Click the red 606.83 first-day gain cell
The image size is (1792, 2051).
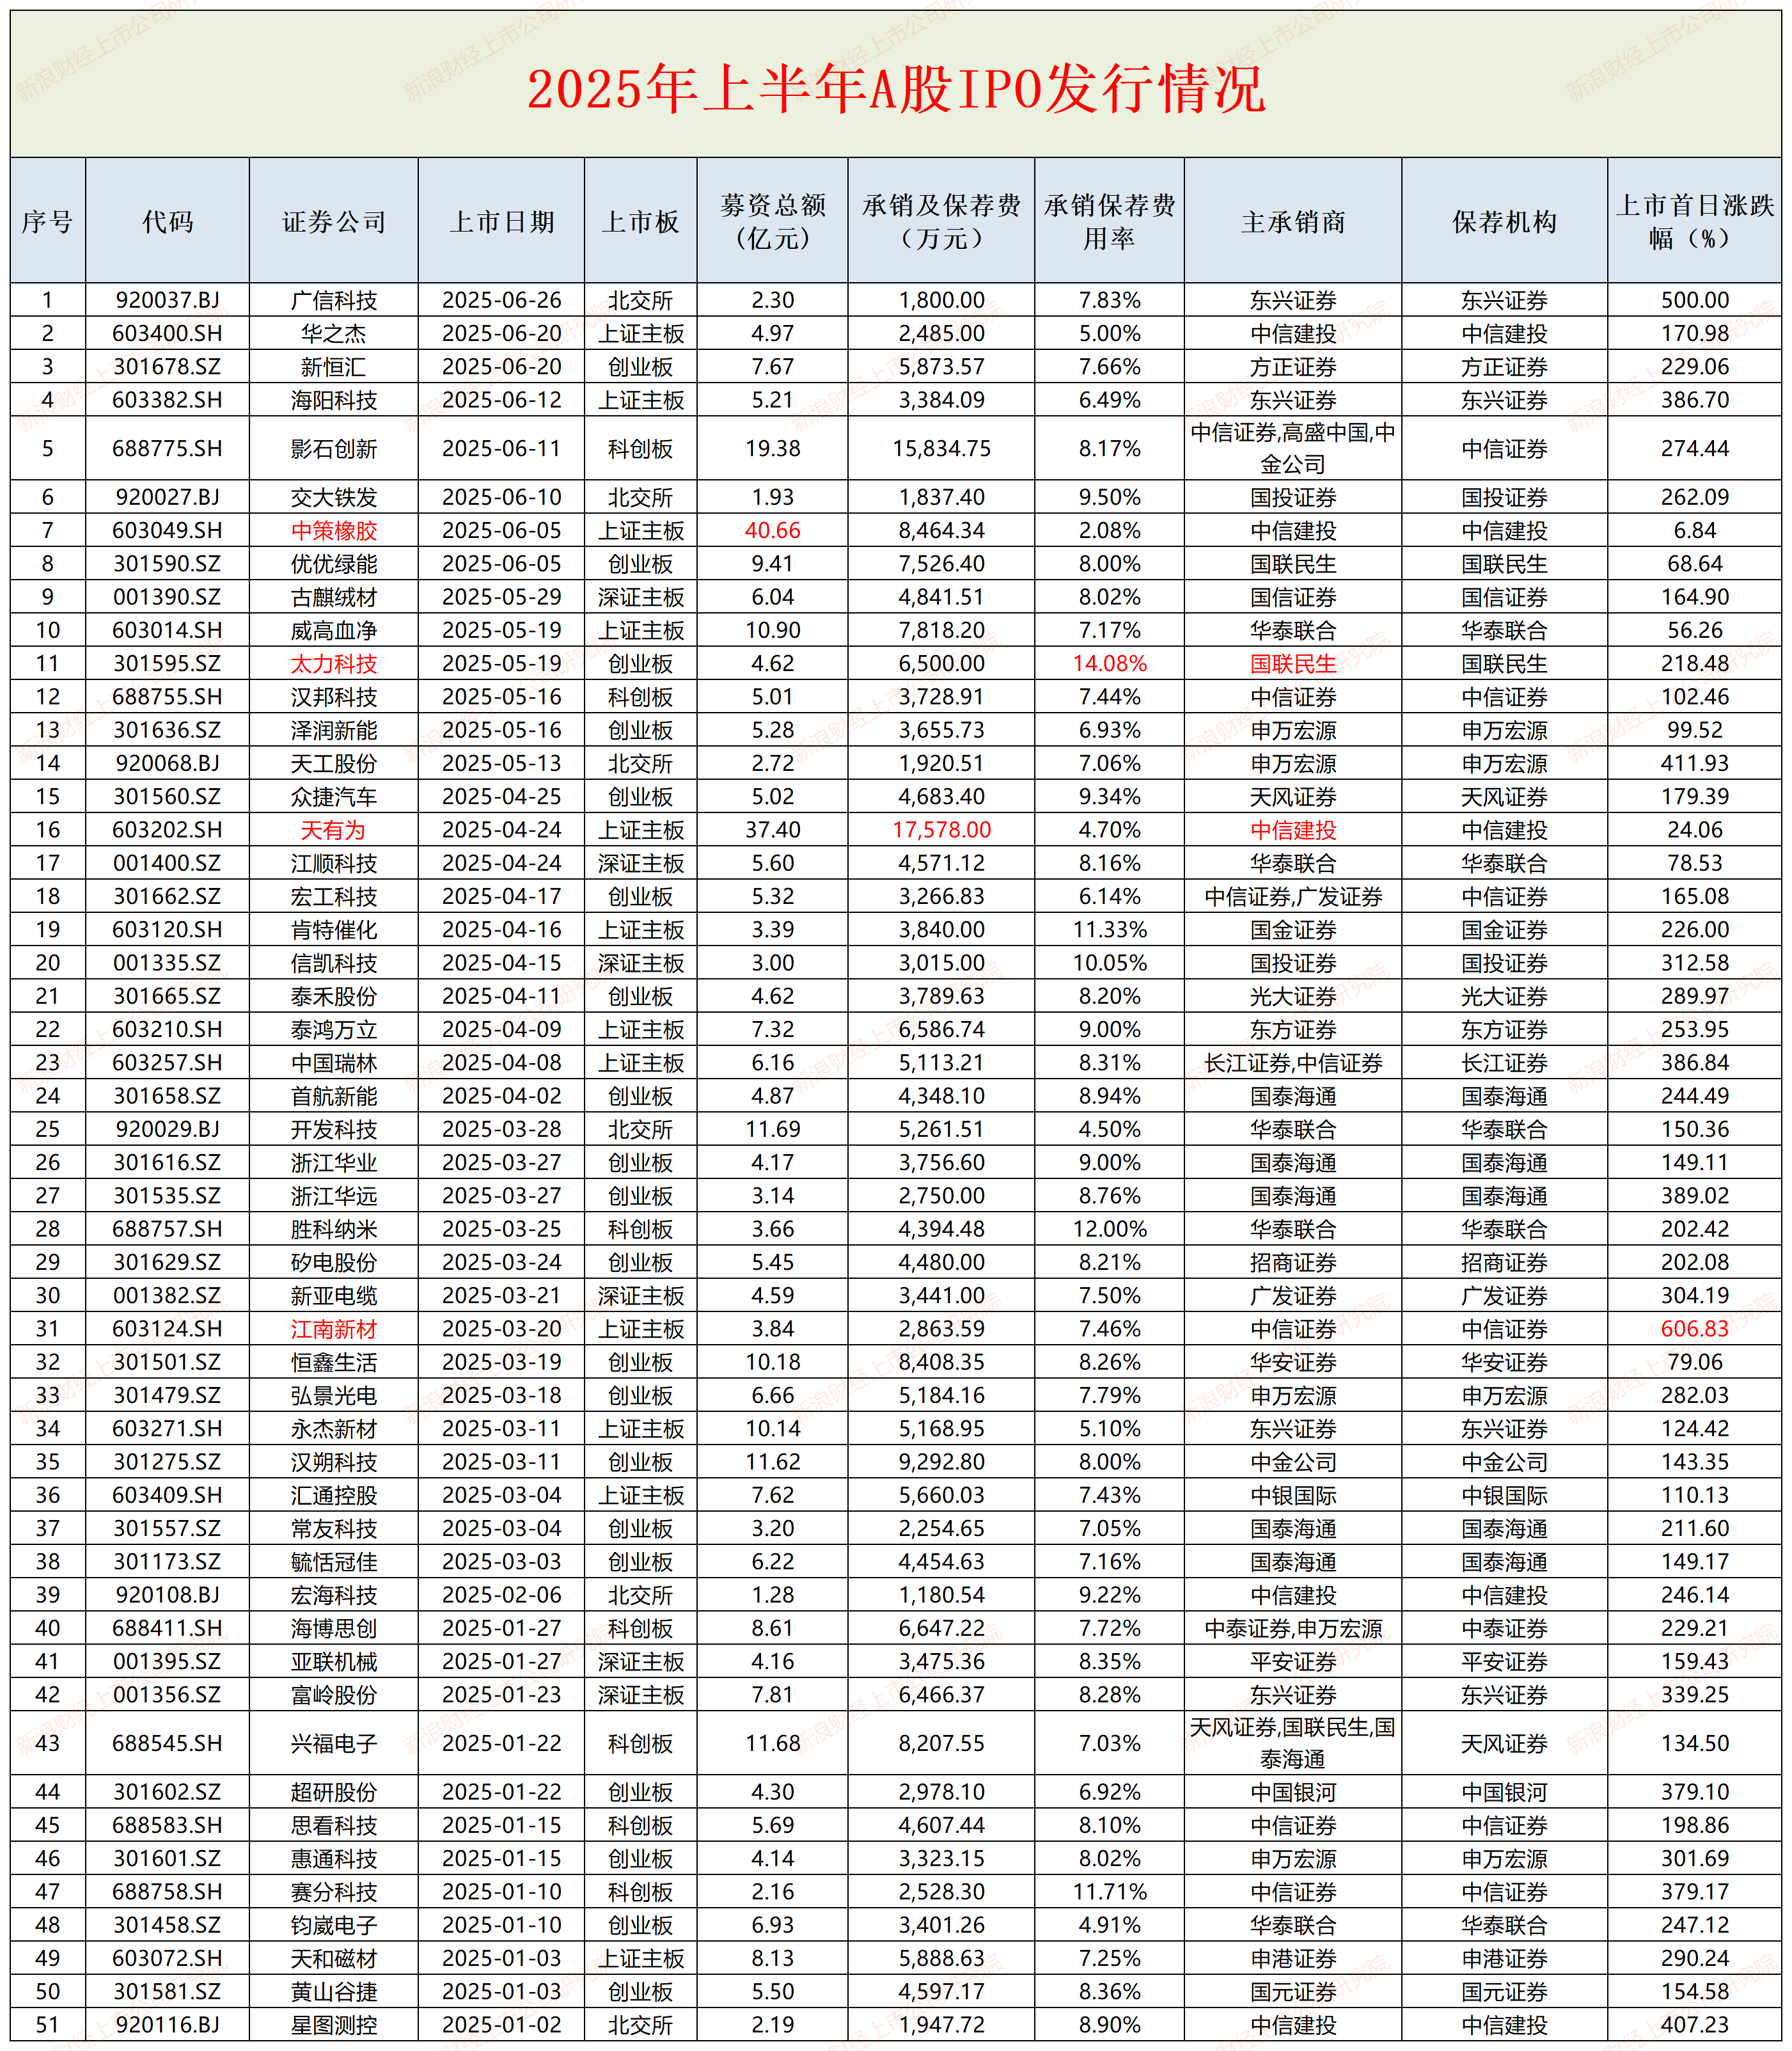1694,1329
